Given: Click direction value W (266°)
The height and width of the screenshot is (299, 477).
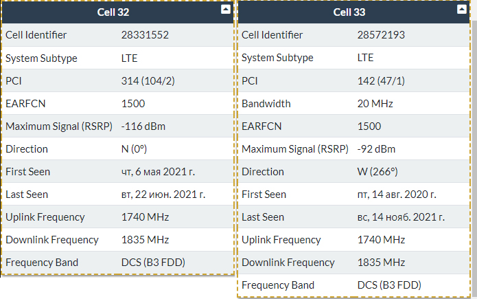Looking at the screenshot, I should [378, 171].
